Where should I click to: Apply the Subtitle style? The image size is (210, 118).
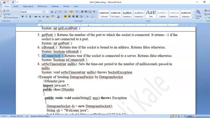pyautogui.click(x=162, y=14)
